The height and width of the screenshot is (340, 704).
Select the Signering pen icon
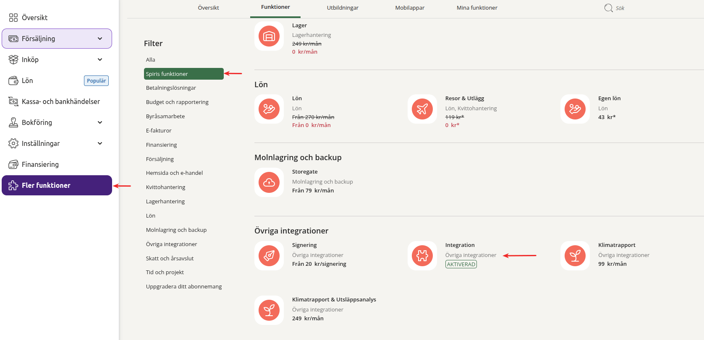tap(269, 256)
